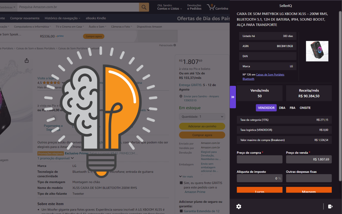Expand TV e Cinema em Casa menu
342x214 pixels.
point(70,27)
